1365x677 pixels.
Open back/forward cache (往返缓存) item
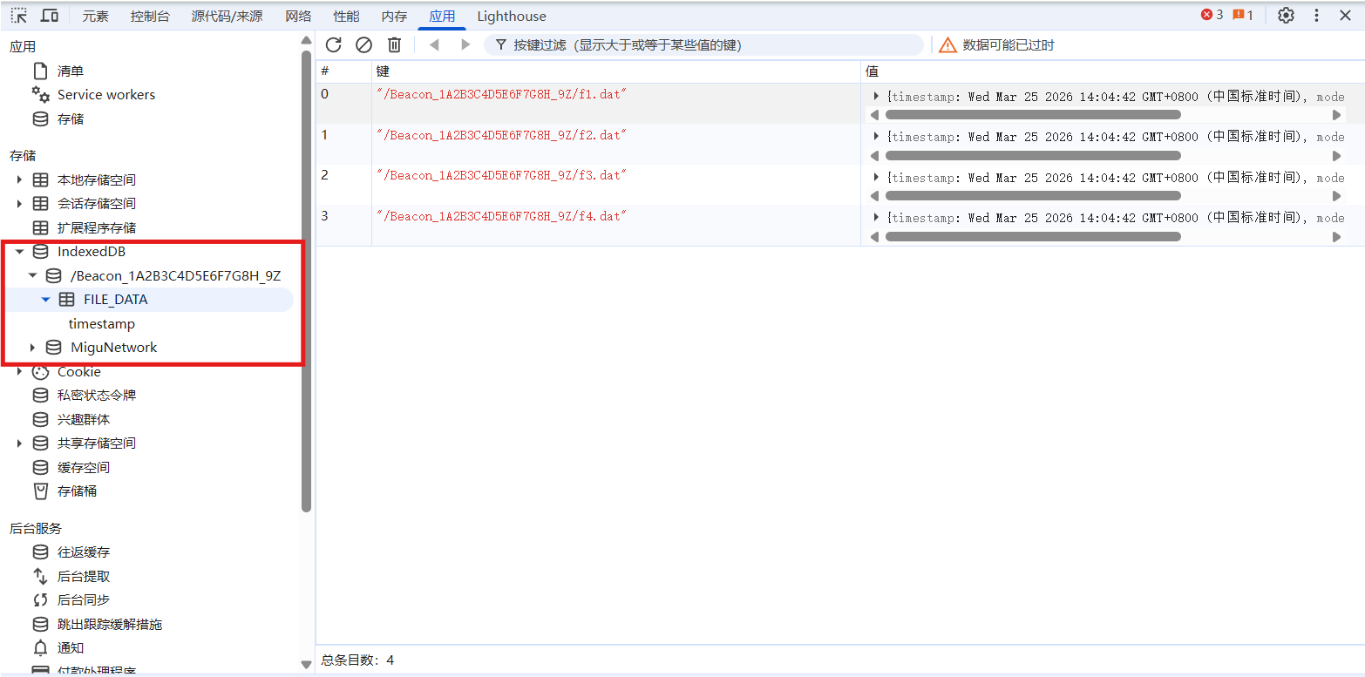click(x=84, y=552)
